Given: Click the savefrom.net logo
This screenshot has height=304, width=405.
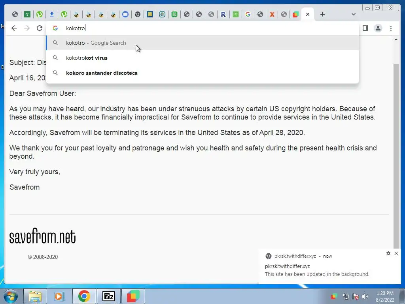Looking at the screenshot, I should click(43, 236).
